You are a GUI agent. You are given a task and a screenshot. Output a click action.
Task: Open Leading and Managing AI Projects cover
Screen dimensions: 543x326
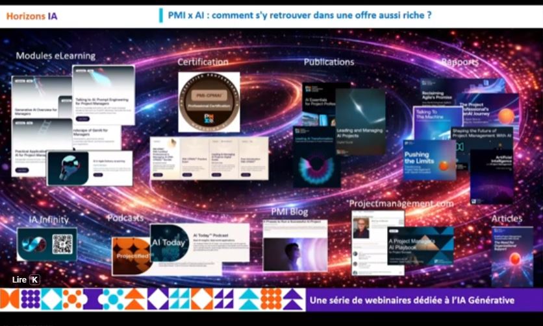(360, 122)
